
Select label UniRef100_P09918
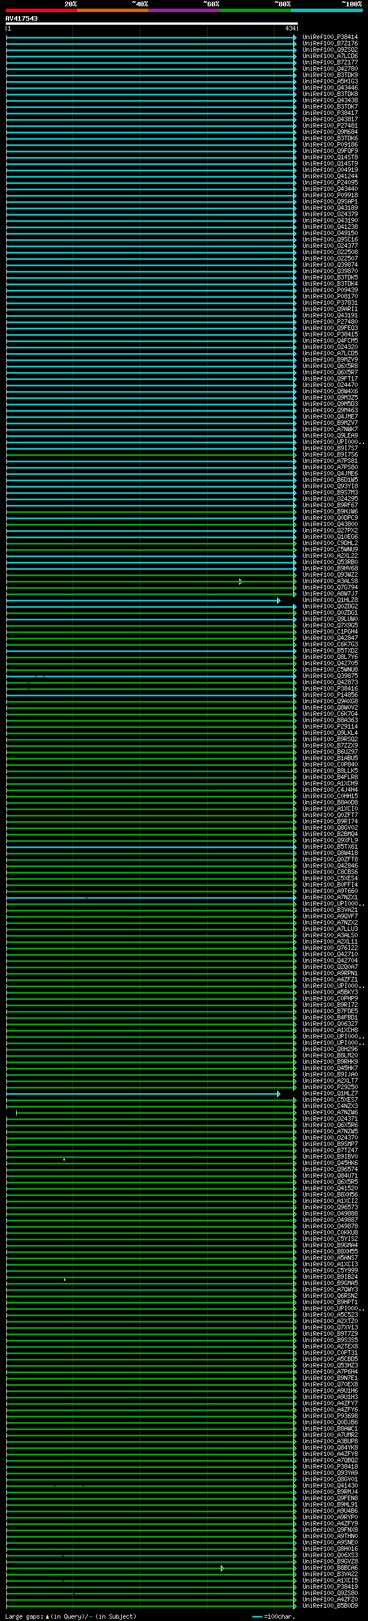[x=330, y=195]
